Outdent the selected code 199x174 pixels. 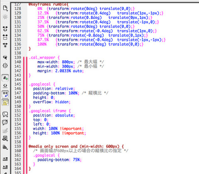(x=5, y=167)
